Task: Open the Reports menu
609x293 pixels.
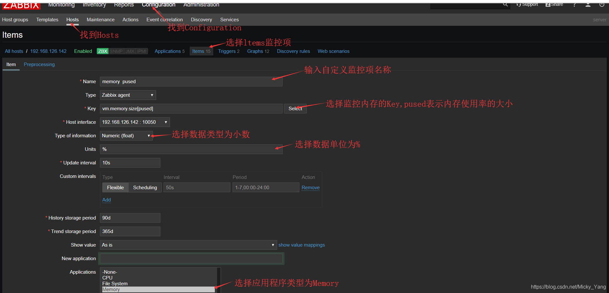Action: [124, 5]
